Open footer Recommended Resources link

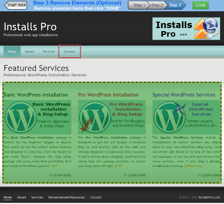(67, 197)
